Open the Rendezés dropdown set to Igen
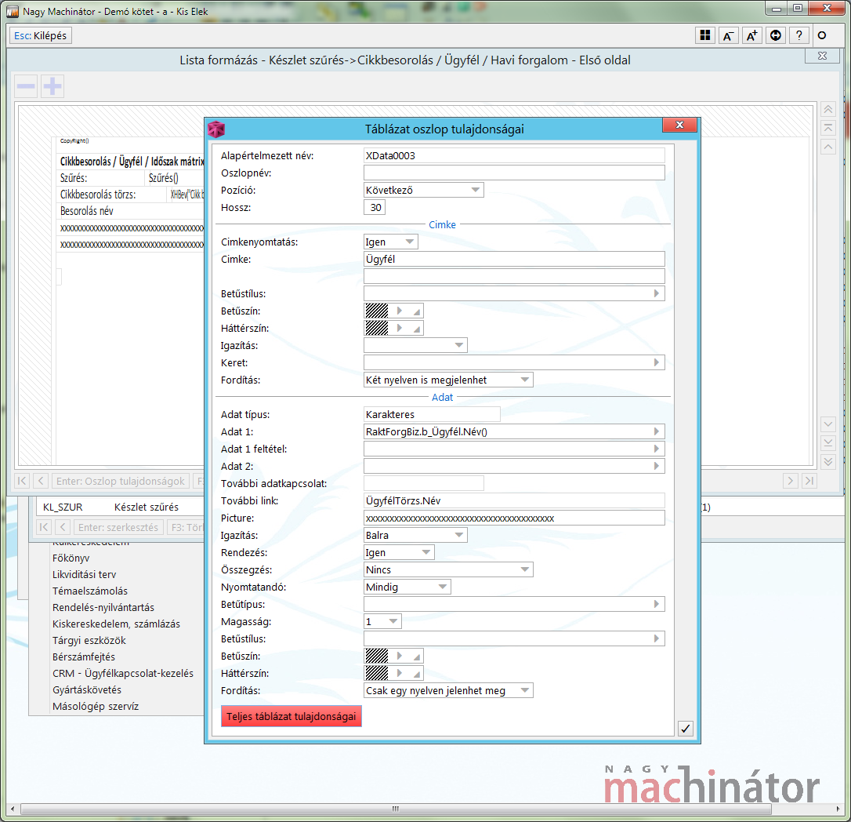Screen dimensions: 851x822 click(x=399, y=552)
